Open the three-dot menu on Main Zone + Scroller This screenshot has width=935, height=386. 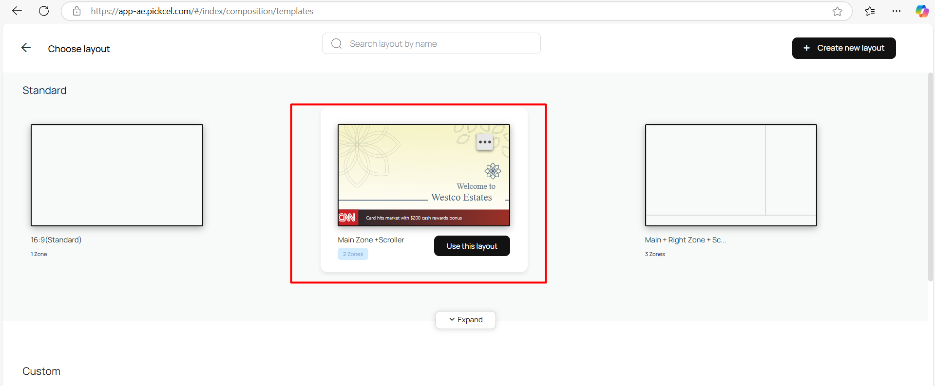484,142
